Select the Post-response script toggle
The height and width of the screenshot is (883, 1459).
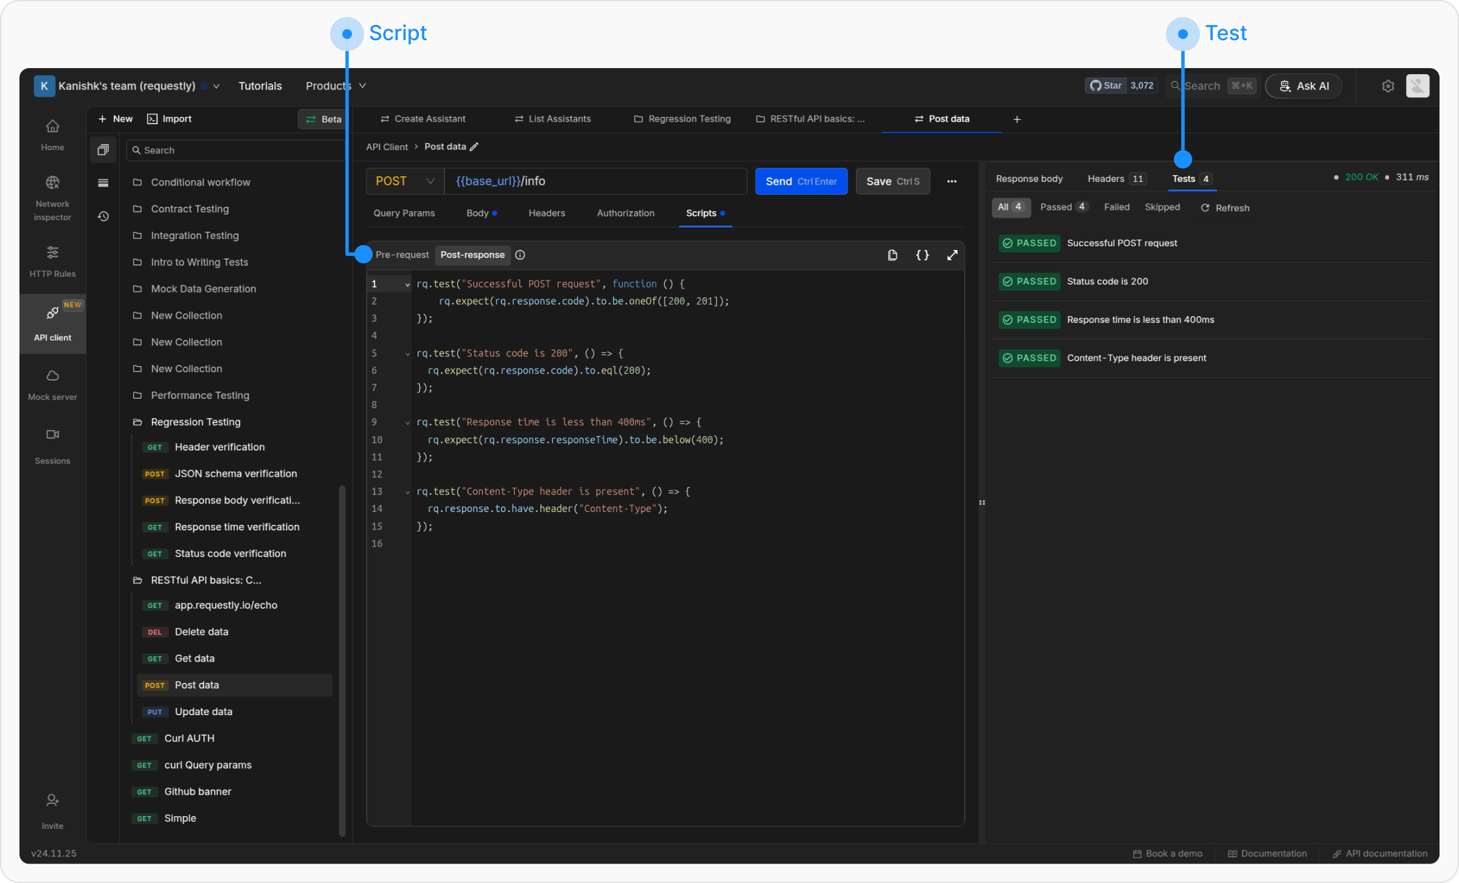[x=472, y=255]
